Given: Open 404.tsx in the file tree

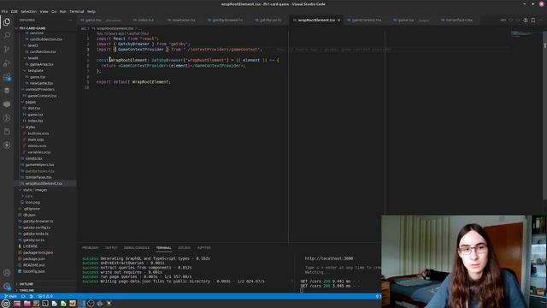Looking at the screenshot, I should pos(34,109).
